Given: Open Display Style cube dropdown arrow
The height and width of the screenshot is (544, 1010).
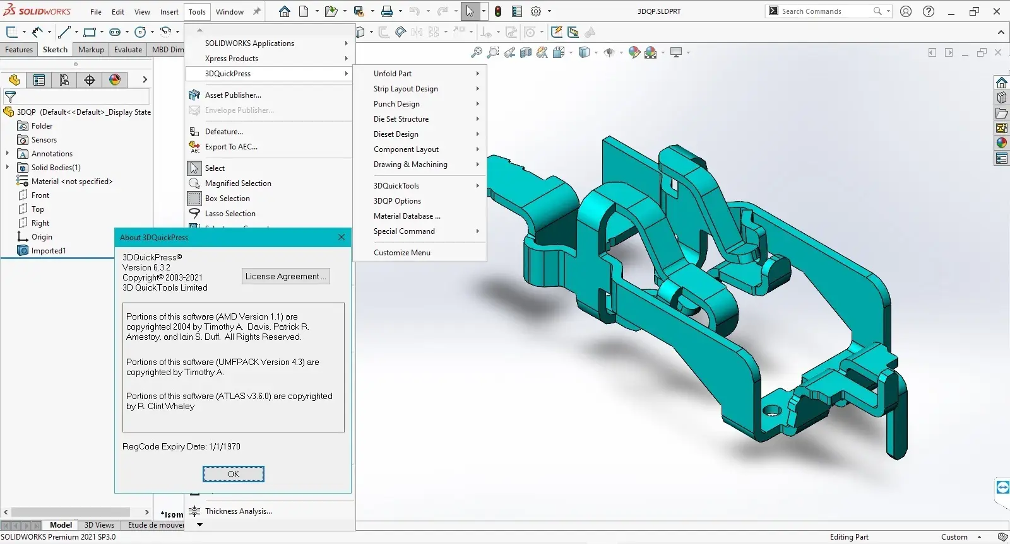Looking at the screenshot, I should (596, 52).
